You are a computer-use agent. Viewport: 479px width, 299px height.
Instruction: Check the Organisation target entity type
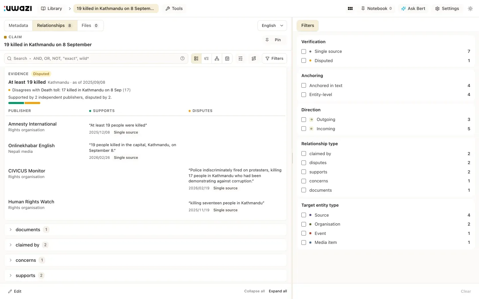304,224
